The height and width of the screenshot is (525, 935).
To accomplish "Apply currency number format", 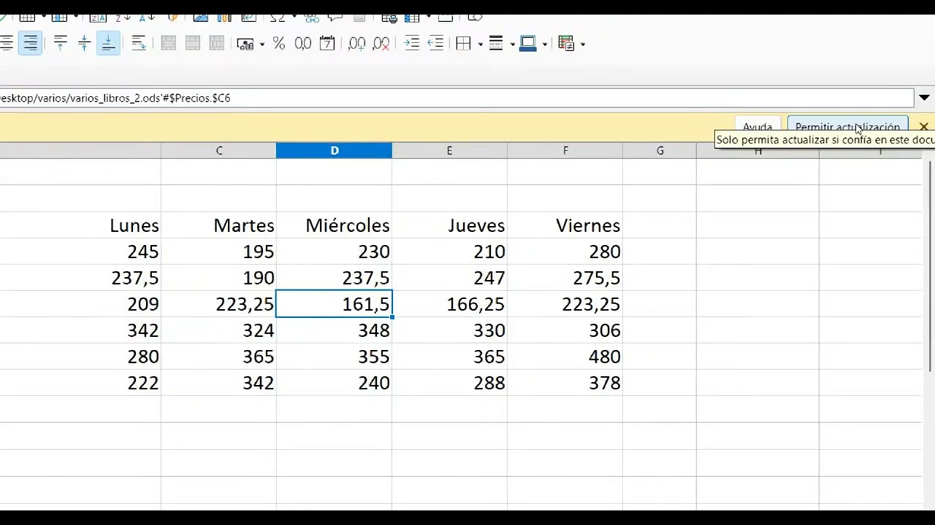I will click(245, 44).
